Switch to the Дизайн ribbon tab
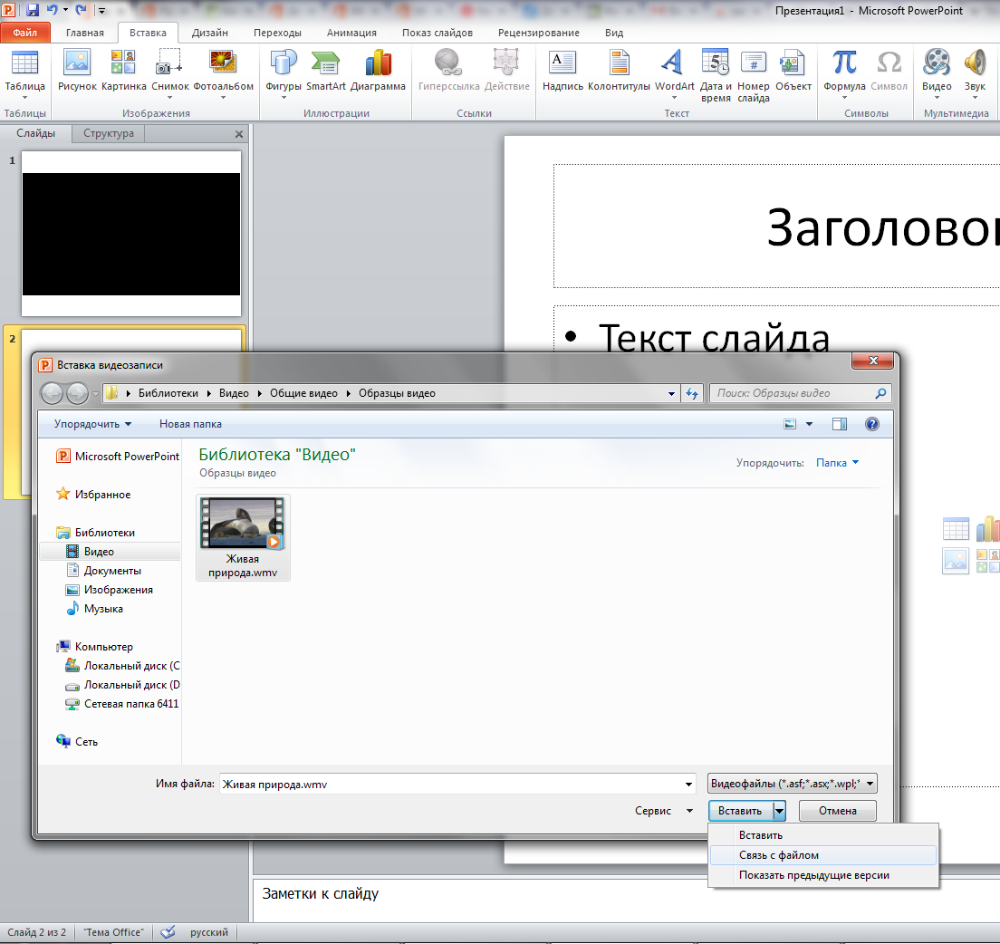Screen dimensions: 1000x944 tap(210, 33)
